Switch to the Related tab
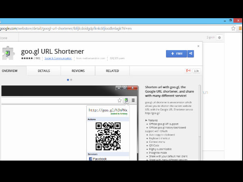 pyautogui.click(x=112, y=71)
